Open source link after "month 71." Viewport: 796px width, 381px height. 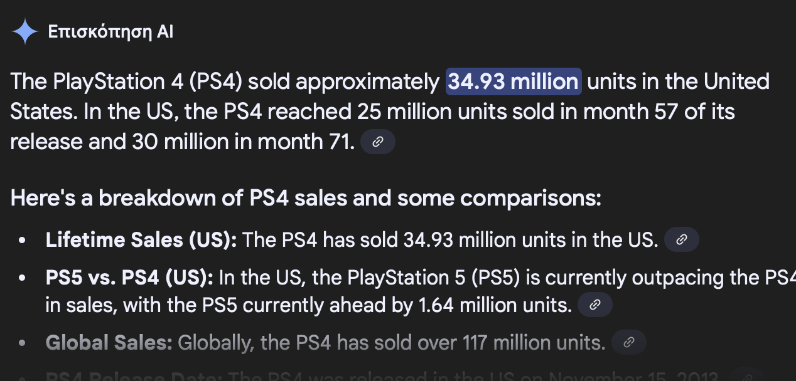(378, 142)
